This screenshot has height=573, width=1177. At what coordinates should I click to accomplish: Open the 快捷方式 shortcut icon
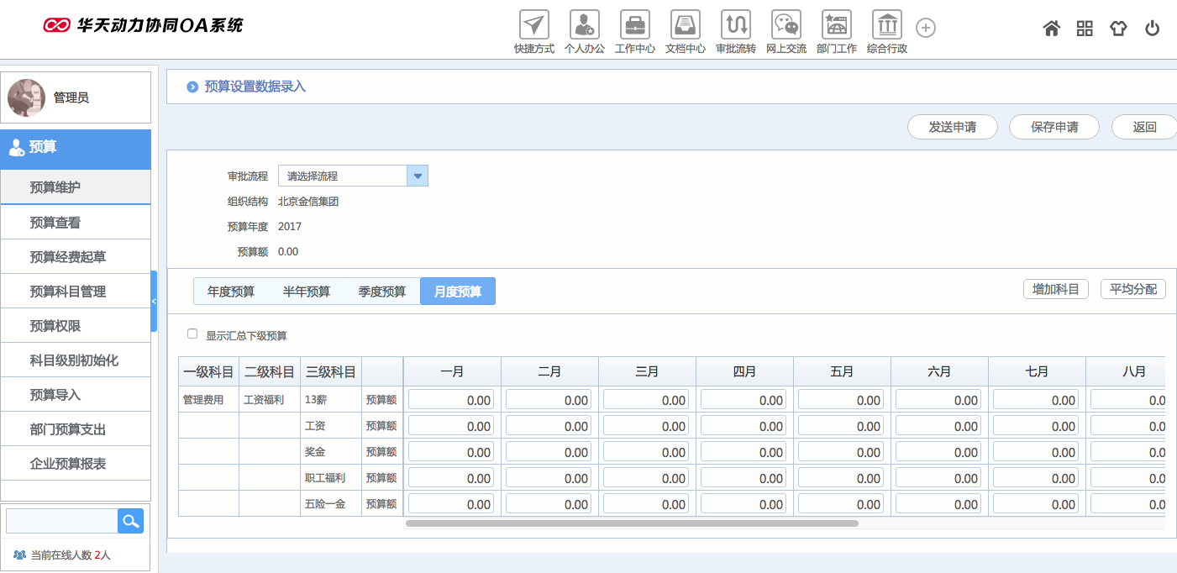(533, 25)
